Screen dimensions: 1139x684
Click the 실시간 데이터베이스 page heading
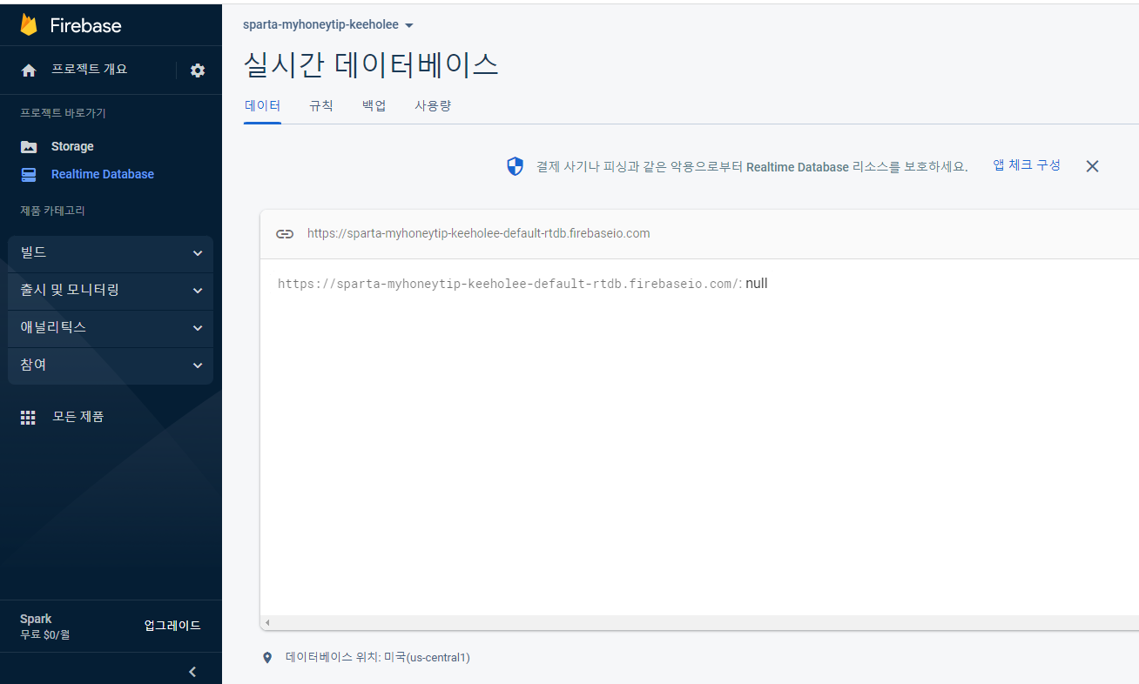pos(371,65)
